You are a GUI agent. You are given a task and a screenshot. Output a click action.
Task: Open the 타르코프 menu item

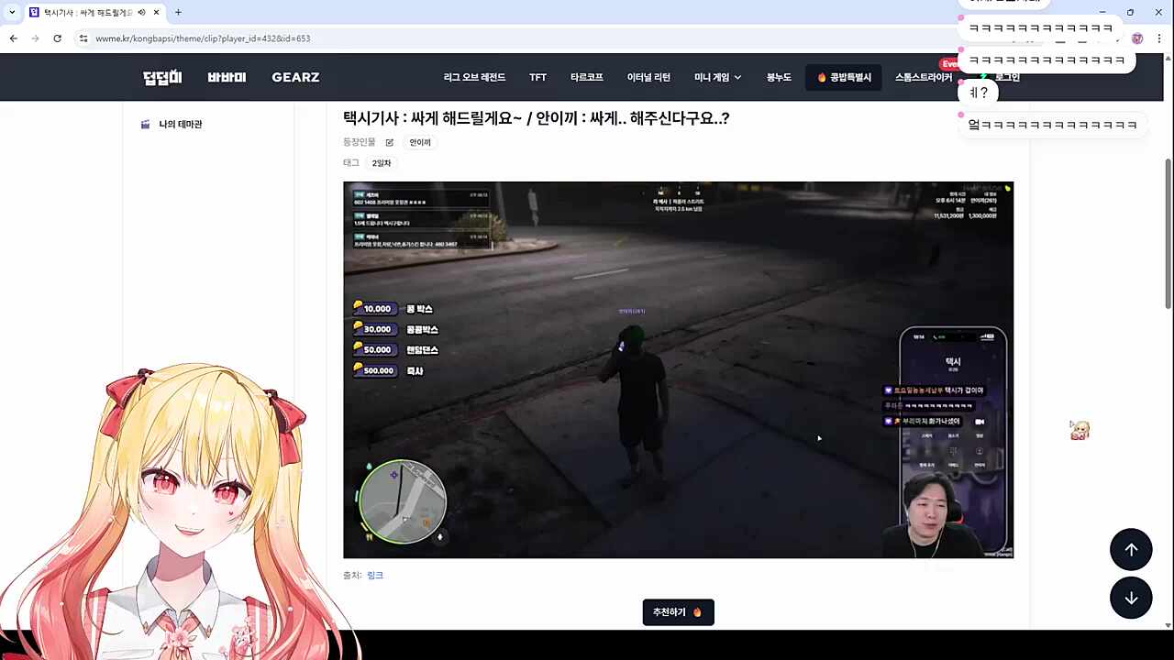coord(587,77)
